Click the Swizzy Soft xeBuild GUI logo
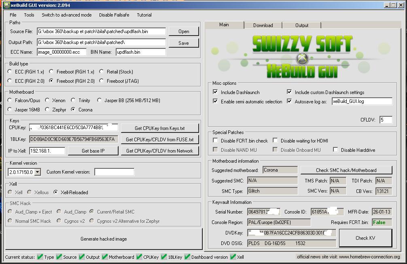Image resolution: width=407 pixels, height=264 pixels. coord(302,57)
